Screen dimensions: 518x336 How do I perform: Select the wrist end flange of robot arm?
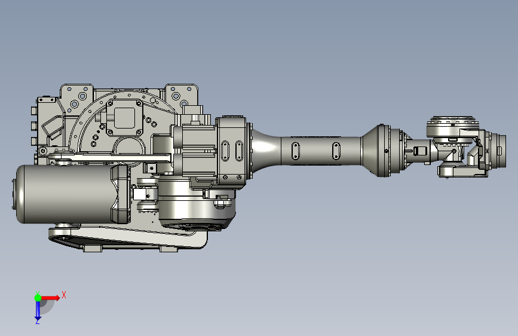(x=499, y=151)
